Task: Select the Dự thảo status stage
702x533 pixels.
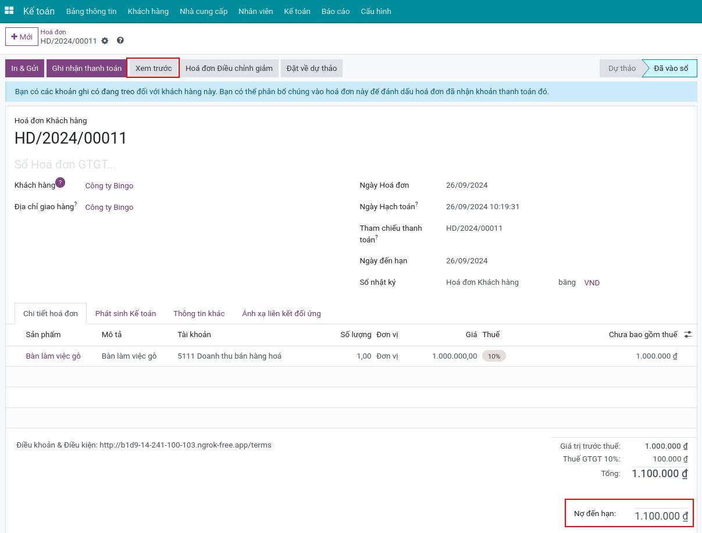Action: coord(622,68)
